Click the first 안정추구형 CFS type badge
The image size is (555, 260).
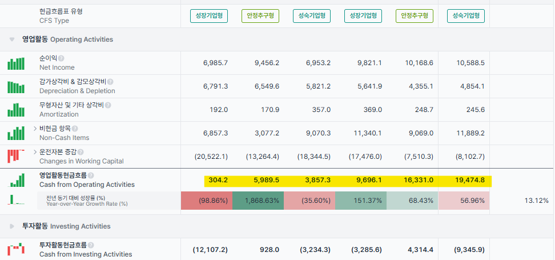click(260, 16)
